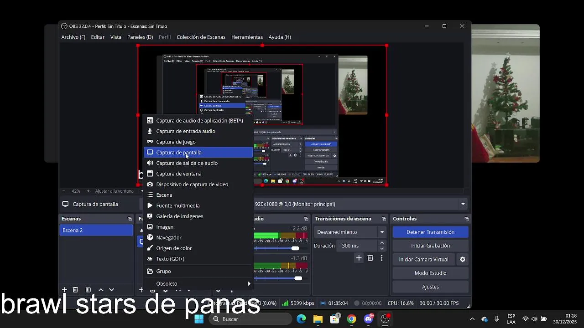Screen dimensions: 584x328
Task: Choose Galería de imágenes from menu
Action: [198, 216]
